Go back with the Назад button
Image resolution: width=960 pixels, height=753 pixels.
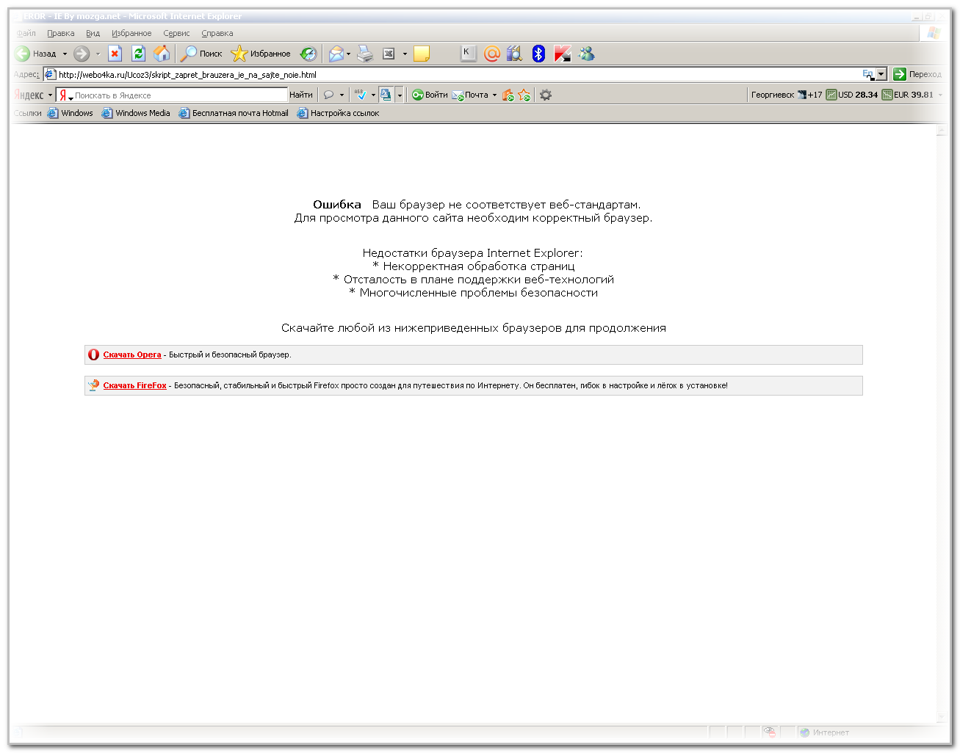[35, 54]
